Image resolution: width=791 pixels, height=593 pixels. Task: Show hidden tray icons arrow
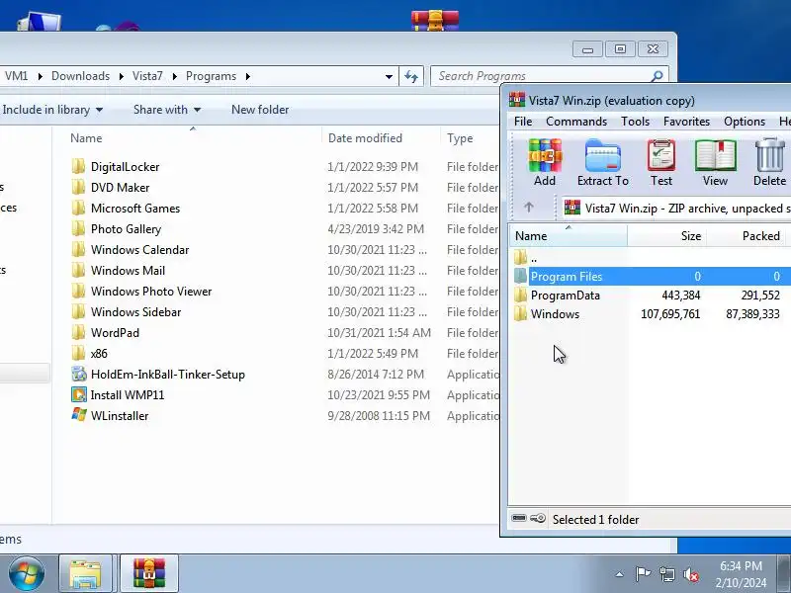pos(620,574)
